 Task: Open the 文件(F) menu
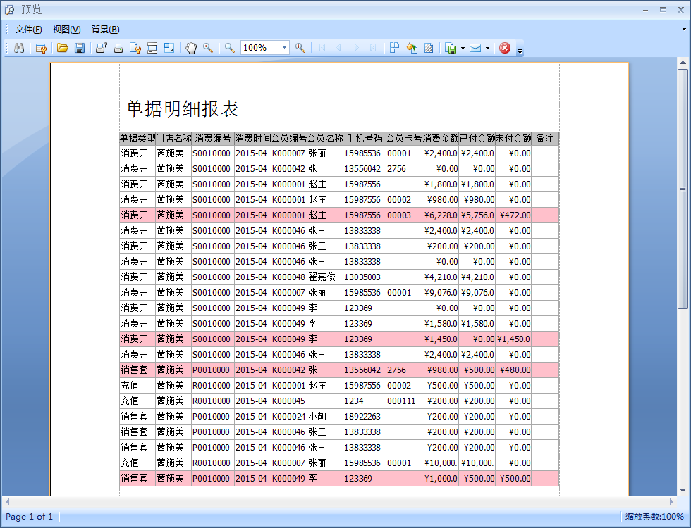click(28, 30)
